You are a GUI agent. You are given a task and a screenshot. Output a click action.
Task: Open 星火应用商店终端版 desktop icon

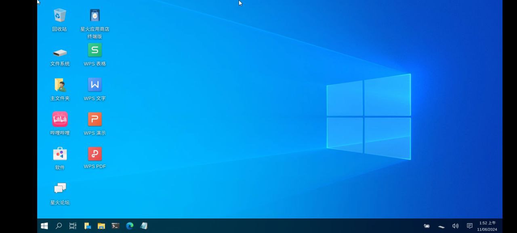pyautogui.click(x=95, y=16)
